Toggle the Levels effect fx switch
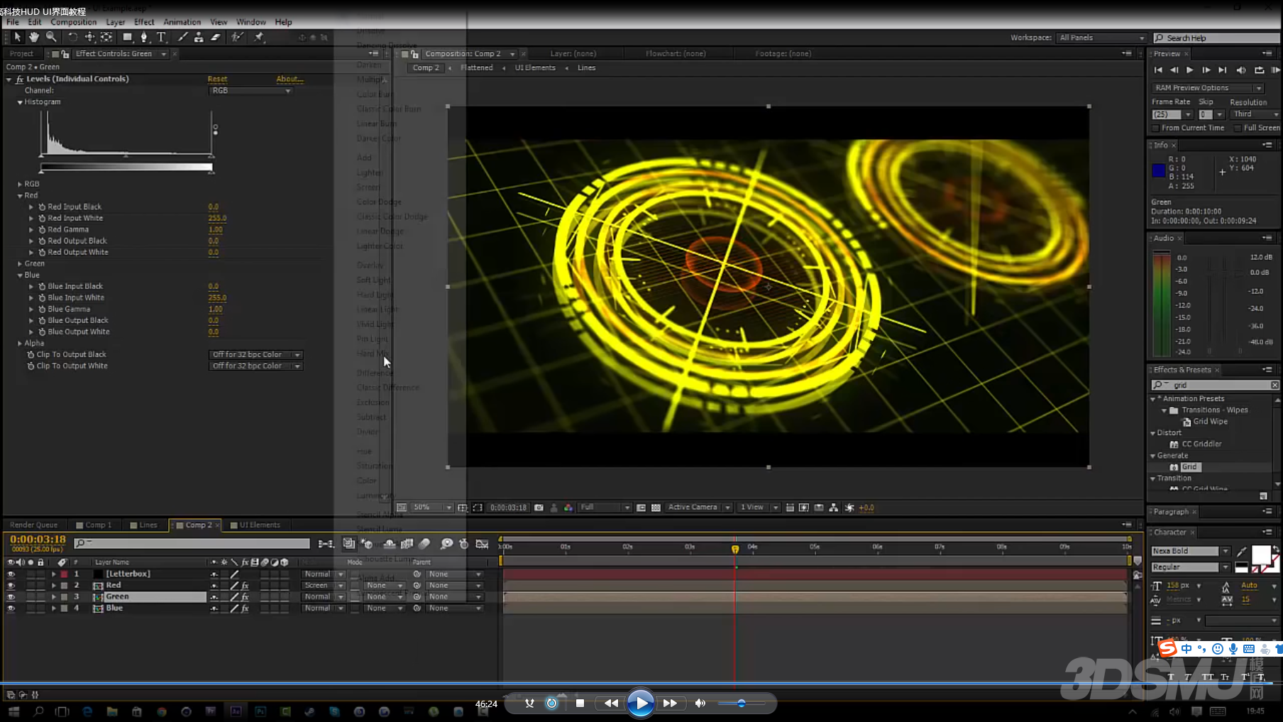 [20, 79]
